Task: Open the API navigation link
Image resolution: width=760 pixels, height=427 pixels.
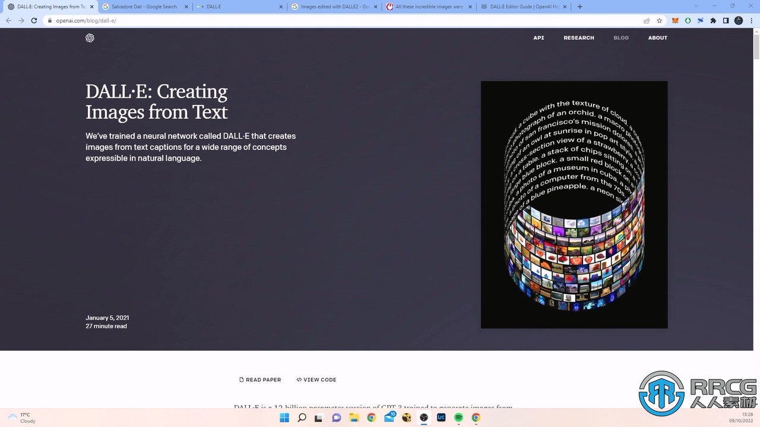Action: [x=539, y=38]
